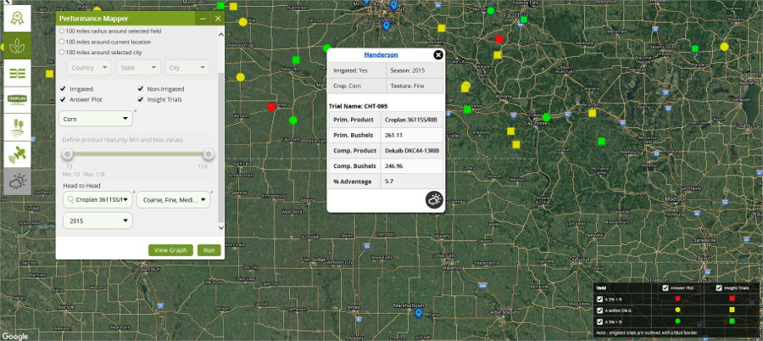Open the Coarse, Fine, Medium texture dropdown

(173, 200)
